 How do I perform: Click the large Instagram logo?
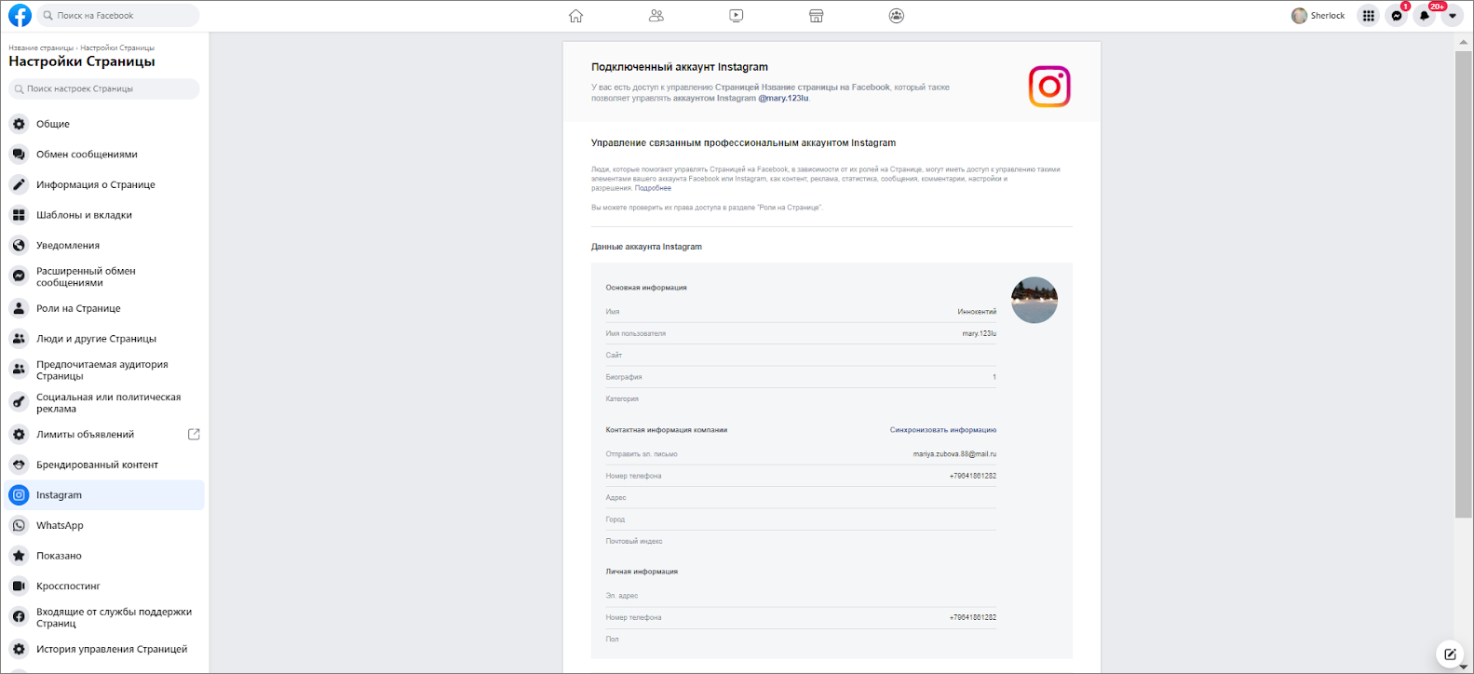click(1049, 87)
